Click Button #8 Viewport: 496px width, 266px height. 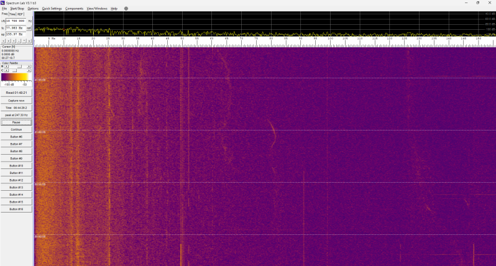[16, 151]
